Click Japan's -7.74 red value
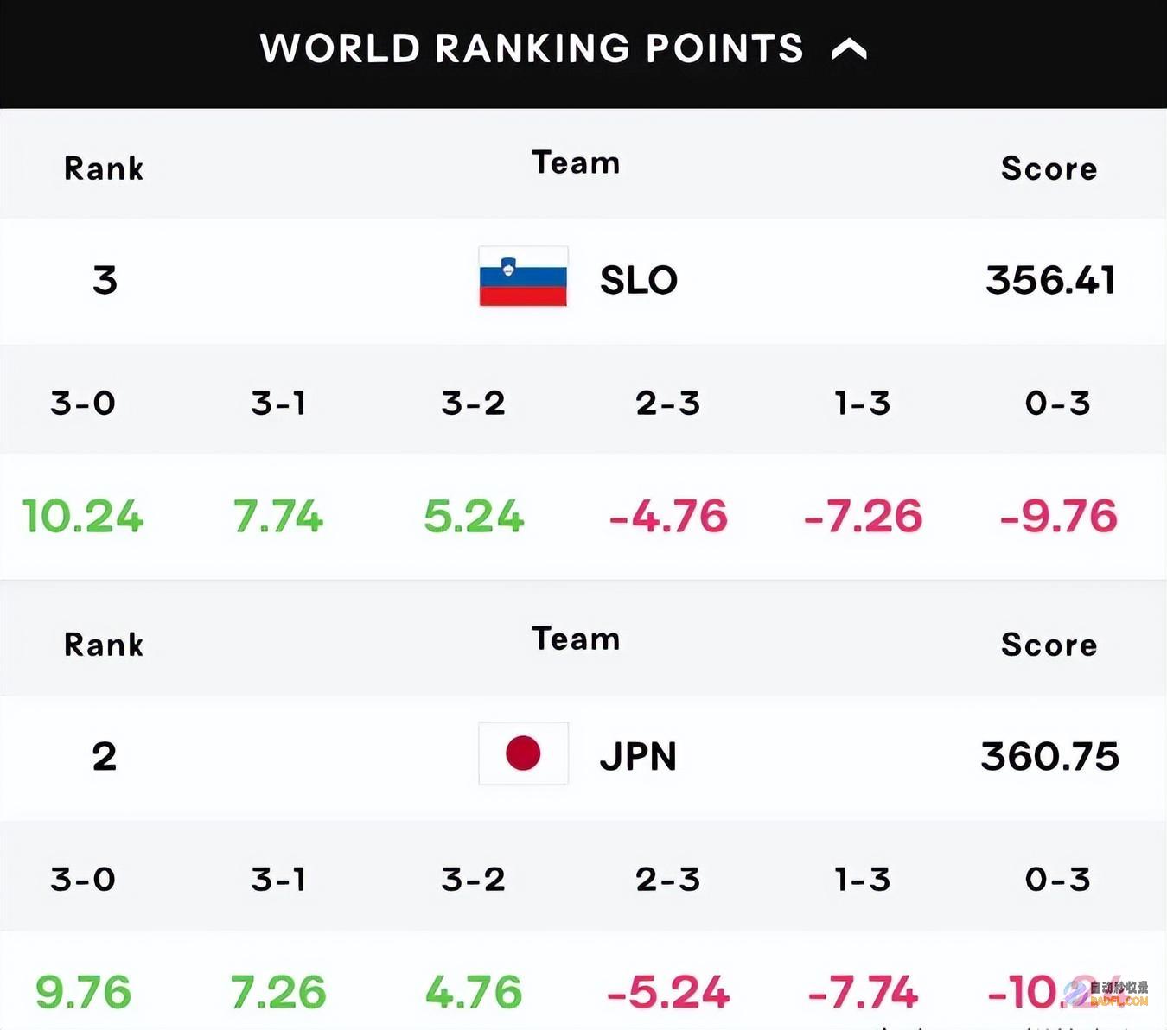1167x1030 pixels. click(863, 992)
